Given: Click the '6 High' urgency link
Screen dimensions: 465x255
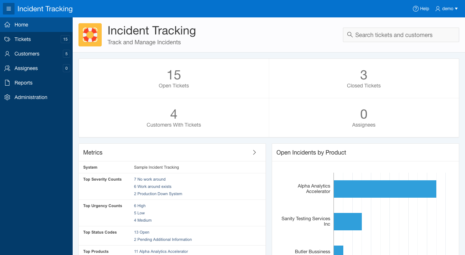Looking at the screenshot, I should coord(140,206).
